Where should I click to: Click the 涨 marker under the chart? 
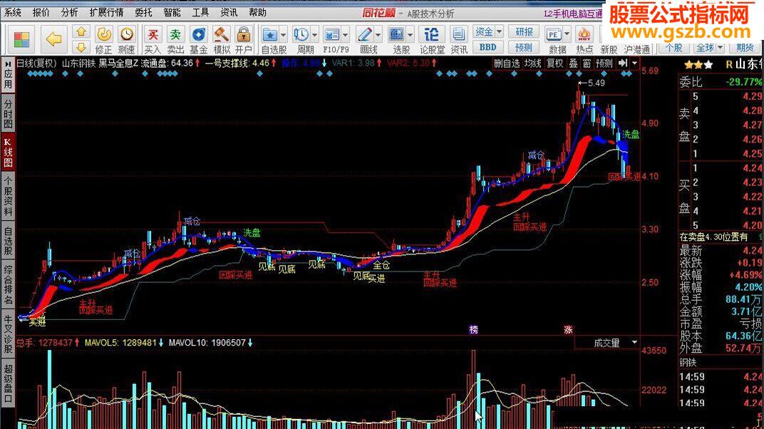(568, 330)
